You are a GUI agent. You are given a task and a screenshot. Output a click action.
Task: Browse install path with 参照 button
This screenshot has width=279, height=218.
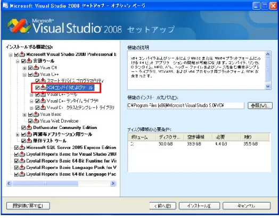click(260, 106)
